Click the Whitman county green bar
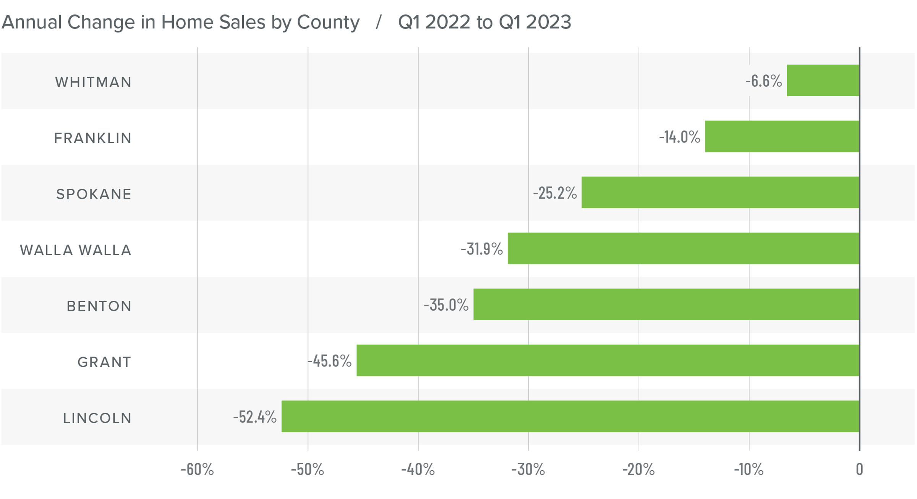 coord(823,81)
